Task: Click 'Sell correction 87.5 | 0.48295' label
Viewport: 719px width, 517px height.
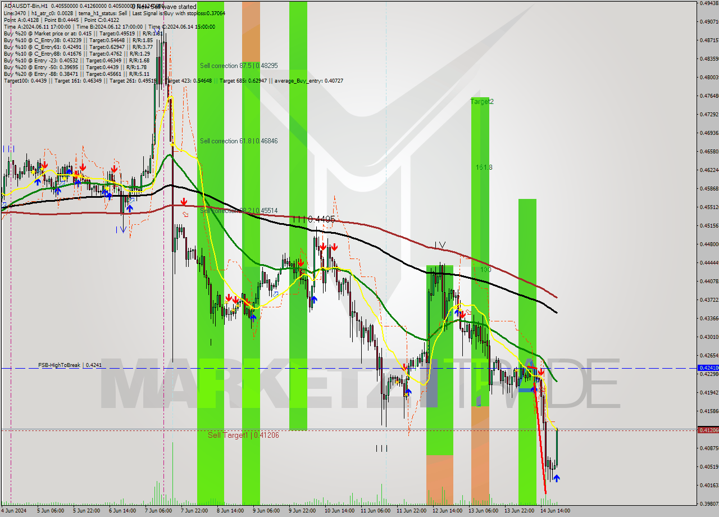Action: [x=239, y=66]
